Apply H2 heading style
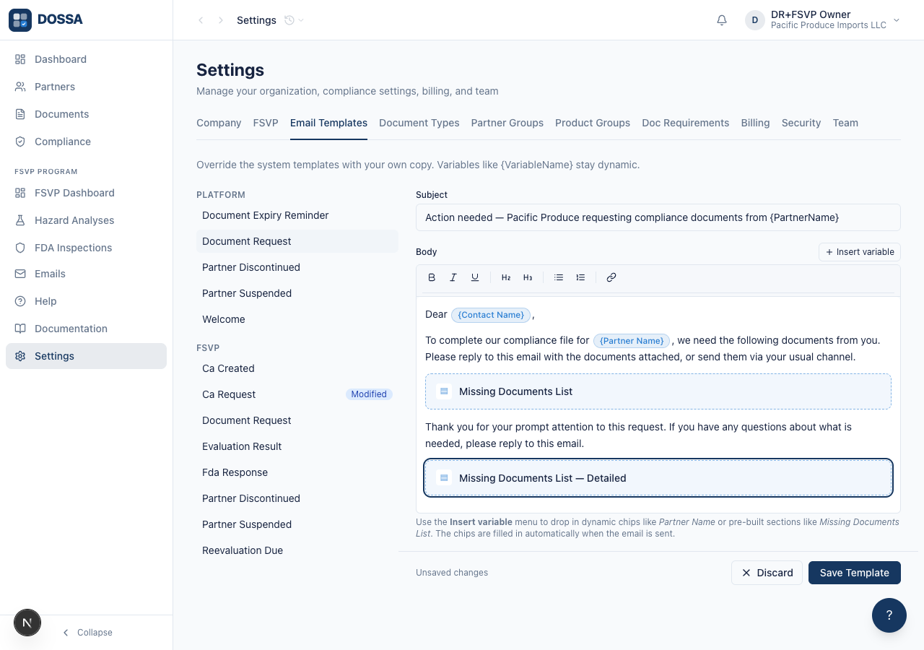Screen dimensions: 924x650 [x=506, y=277]
